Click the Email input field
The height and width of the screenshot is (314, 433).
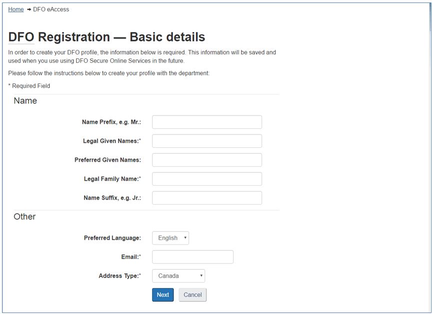pyautogui.click(x=193, y=257)
